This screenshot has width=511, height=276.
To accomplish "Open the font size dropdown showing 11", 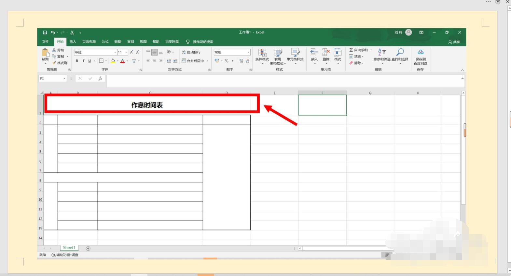I will pyautogui.click(x=126, y=52).
